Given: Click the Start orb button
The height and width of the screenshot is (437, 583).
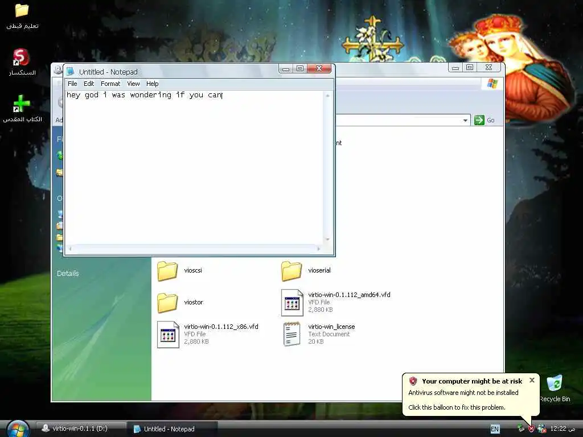Looking at the screenshot, I should [18, 429].
